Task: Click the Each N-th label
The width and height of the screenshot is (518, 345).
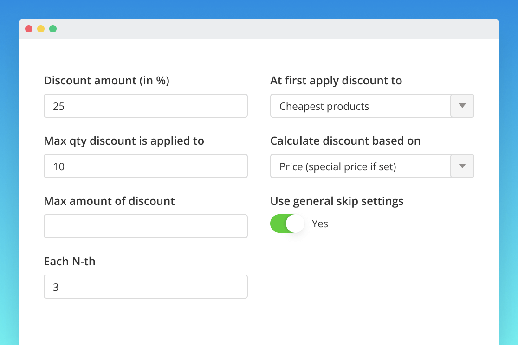Action: [70, 262]
